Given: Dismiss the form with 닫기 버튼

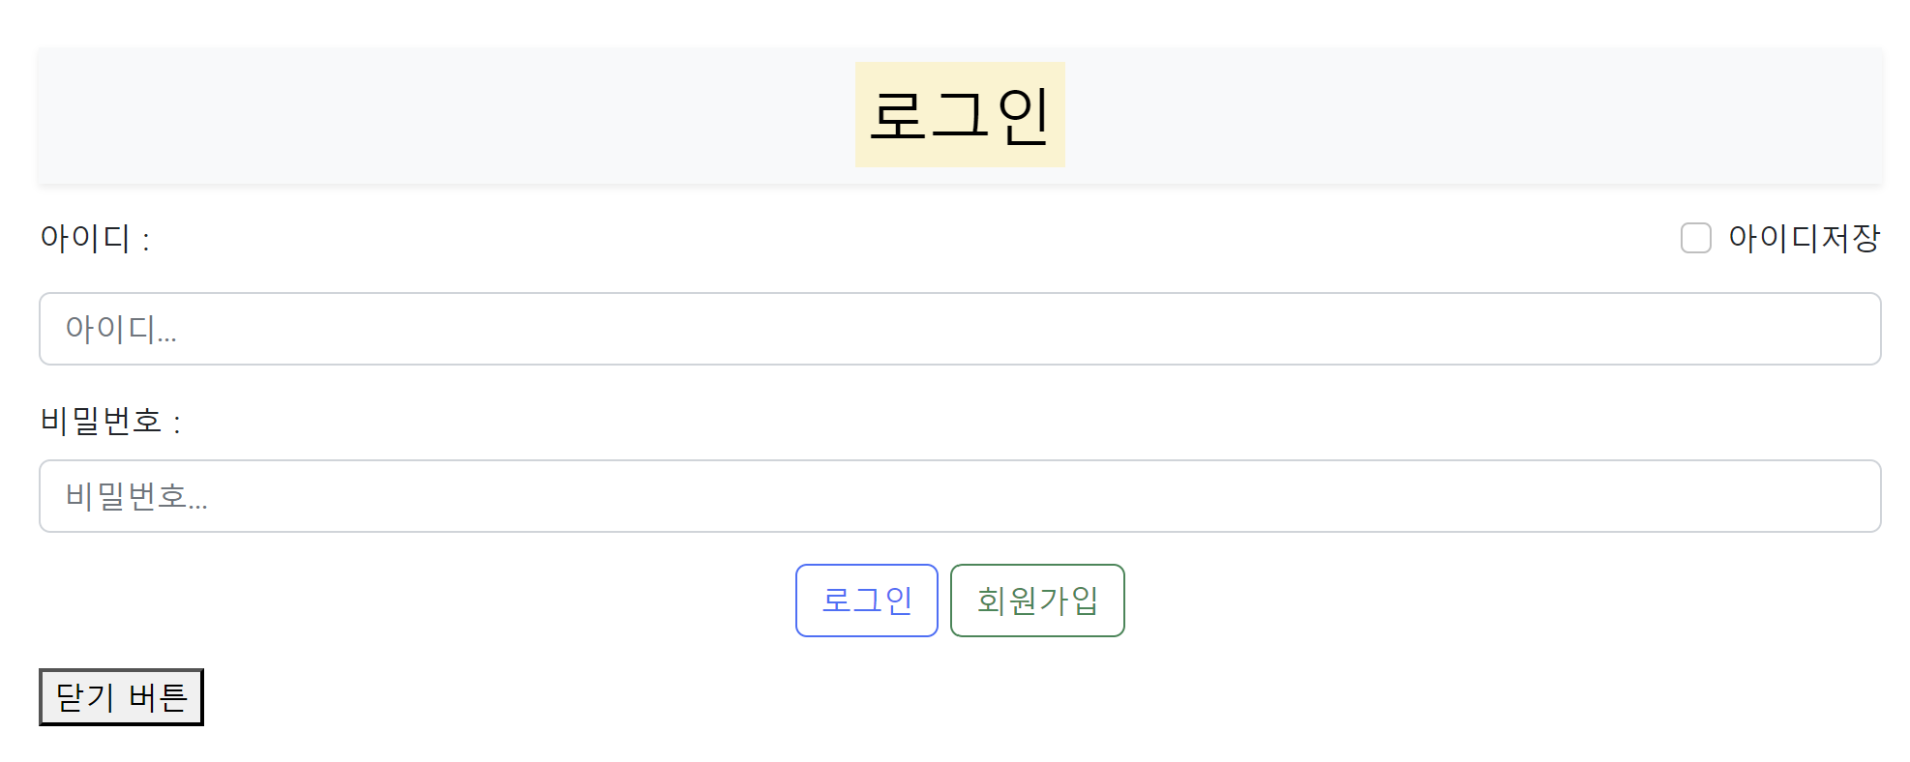Looking at the screenshot, I should click(x=120, y=696).
